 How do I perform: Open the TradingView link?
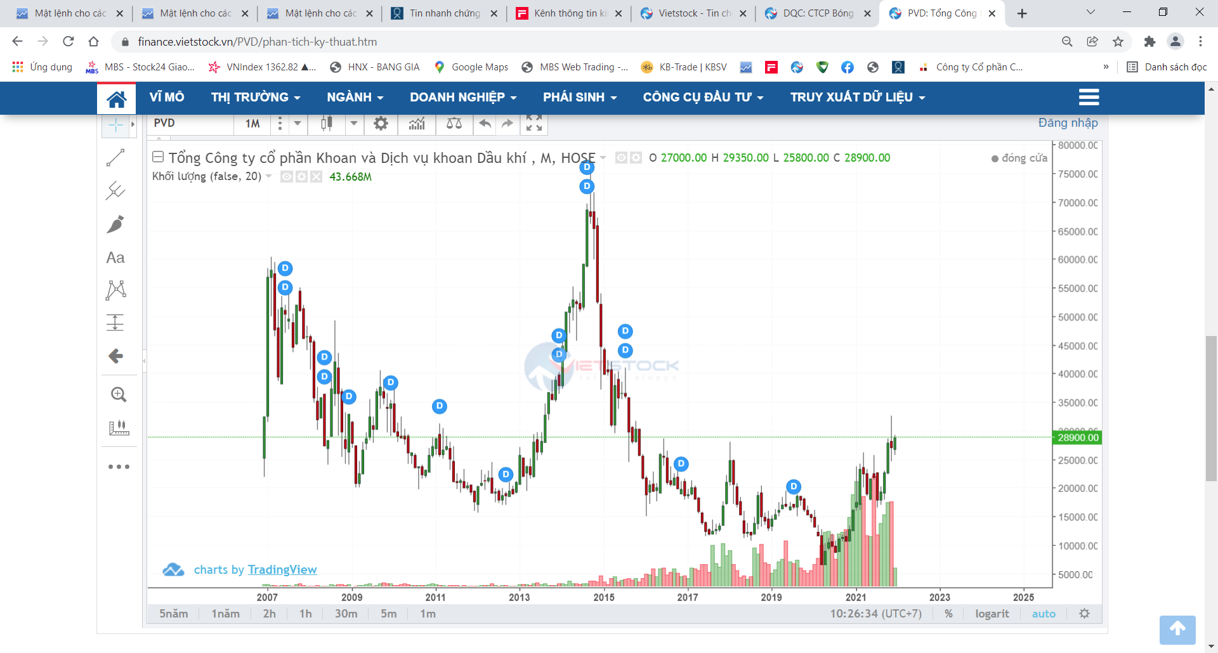pos(282,569)
